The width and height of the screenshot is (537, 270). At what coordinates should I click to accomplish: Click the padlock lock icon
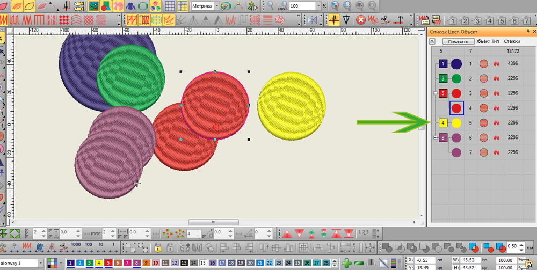click(x=158, y=248)
